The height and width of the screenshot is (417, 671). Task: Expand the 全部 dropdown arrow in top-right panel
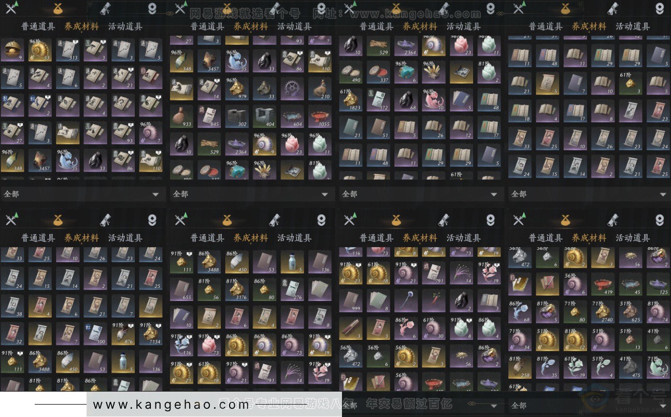click(x=663, y=194)
